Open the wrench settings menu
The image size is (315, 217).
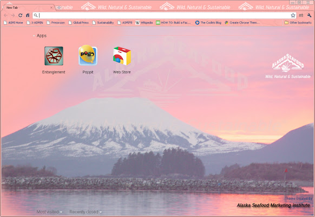(x=309, y=15)
